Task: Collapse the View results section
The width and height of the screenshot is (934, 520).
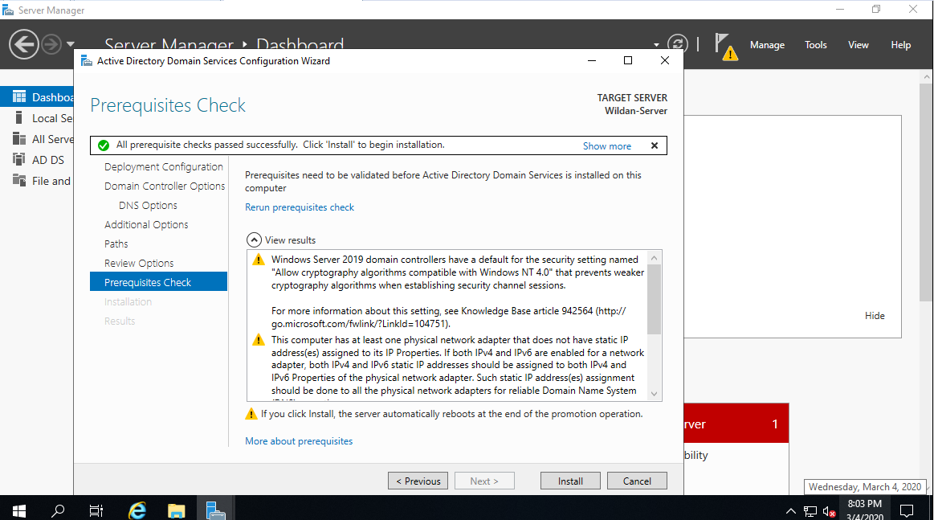Action: (x=254, y=240)
